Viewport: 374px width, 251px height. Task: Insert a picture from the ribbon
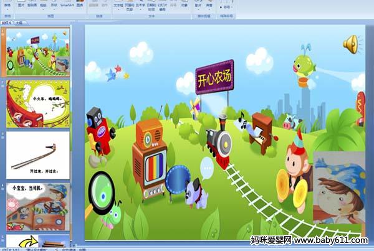[x=21, y=5]
